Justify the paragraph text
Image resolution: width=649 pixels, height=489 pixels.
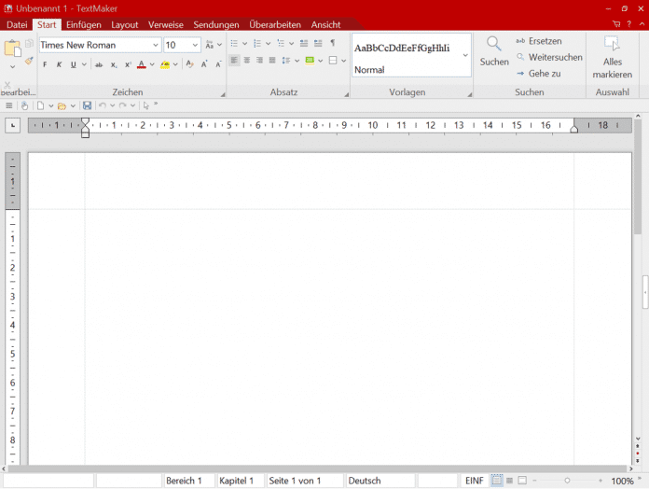[x=272, y=61]
